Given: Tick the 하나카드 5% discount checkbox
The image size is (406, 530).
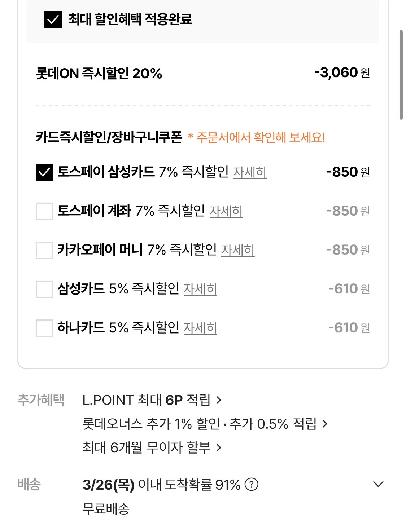Looking at the screenshot, I should 44,328.
